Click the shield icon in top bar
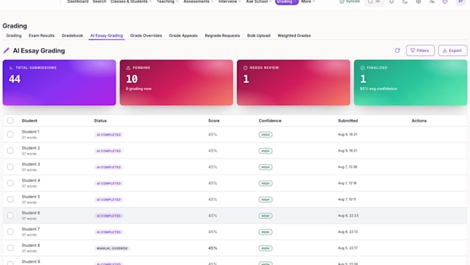Screen dimensions: 470x265 [x=445, y=2]
